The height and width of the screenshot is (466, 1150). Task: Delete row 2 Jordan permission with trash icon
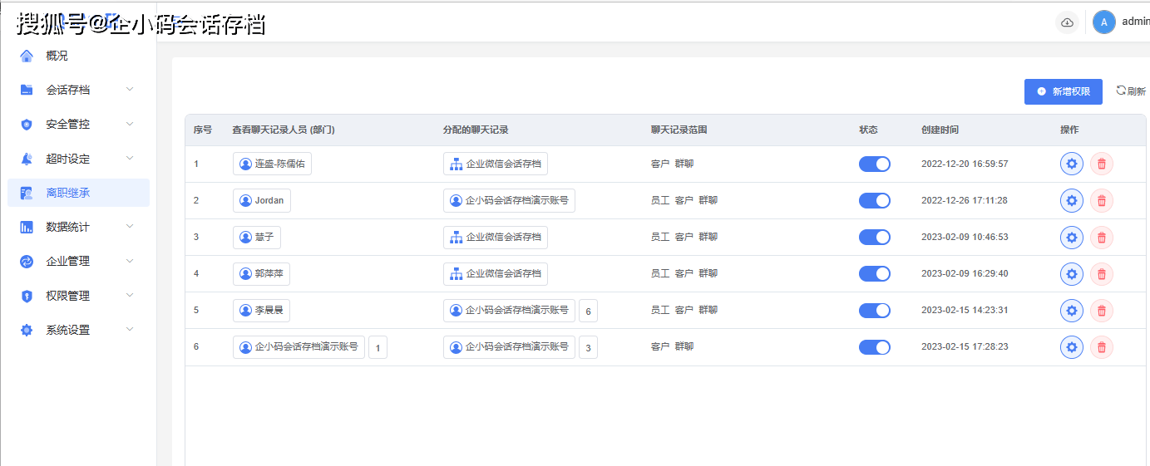pos(1101,200)
